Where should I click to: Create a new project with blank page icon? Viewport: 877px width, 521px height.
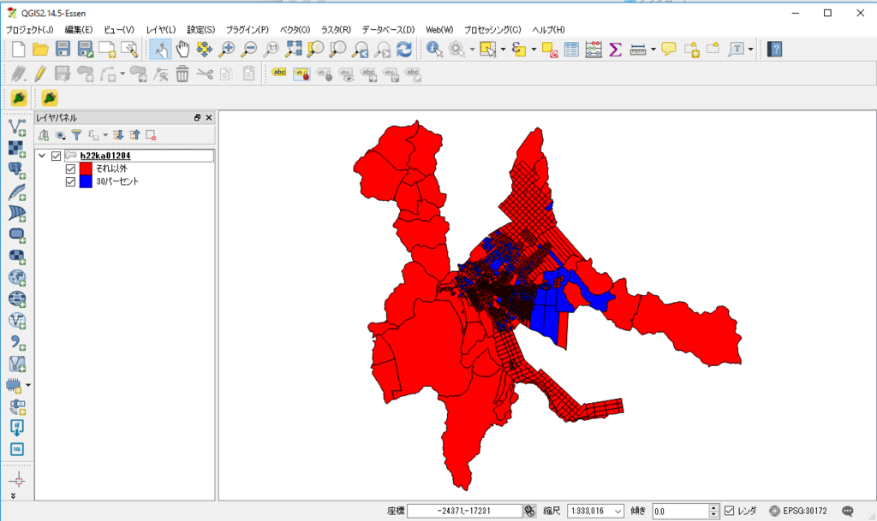(18, 49)
